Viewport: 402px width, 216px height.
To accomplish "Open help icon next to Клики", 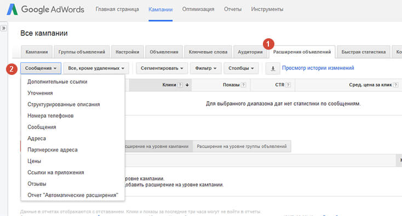I will [180, 85].
